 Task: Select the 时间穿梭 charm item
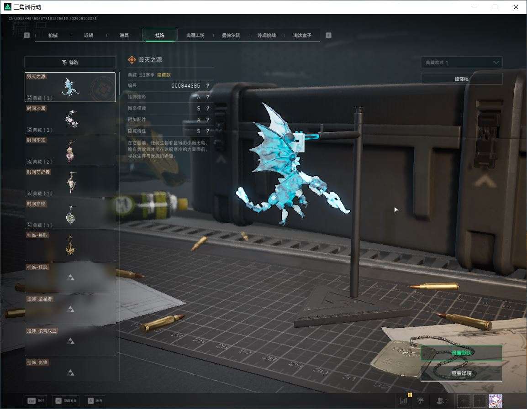pyautogui.click(x=70, y=214)
